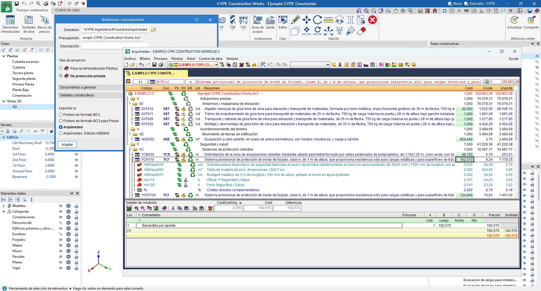
Task: Toggle visibility of 3rd Floor level
Action: click(x=76, y=154)
